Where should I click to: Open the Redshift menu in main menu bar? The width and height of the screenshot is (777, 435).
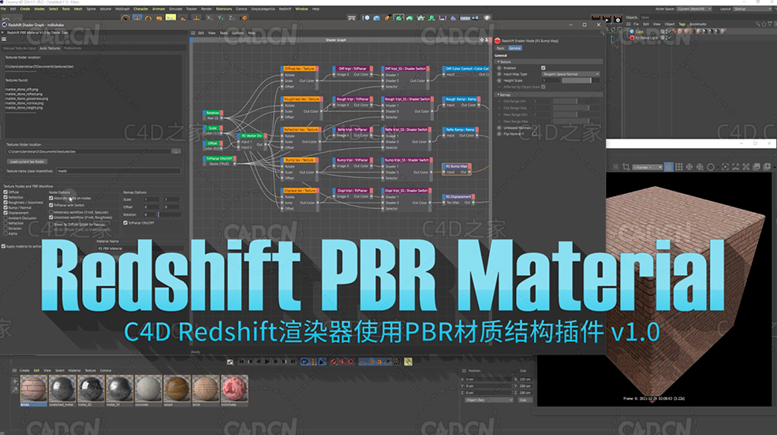click(x=285, y=9)
